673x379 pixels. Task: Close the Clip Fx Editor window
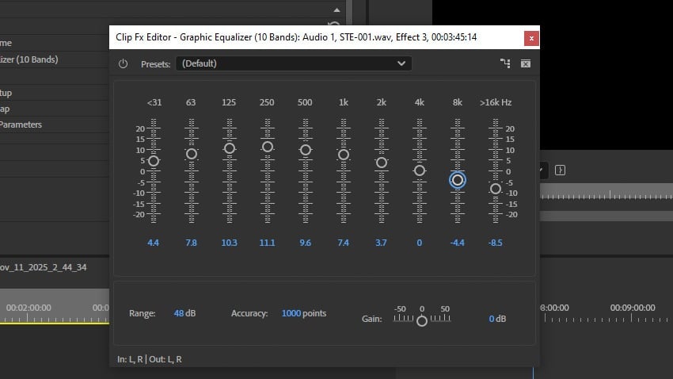coord(531,37)
